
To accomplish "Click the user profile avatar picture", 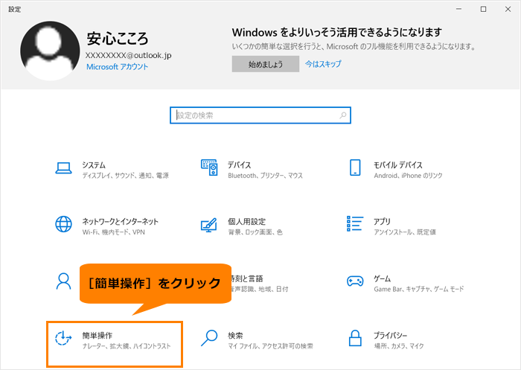I will pyautogui.click(x=50, y=51).
